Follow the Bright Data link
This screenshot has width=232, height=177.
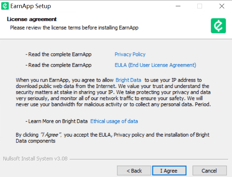(x=128, y=80)
